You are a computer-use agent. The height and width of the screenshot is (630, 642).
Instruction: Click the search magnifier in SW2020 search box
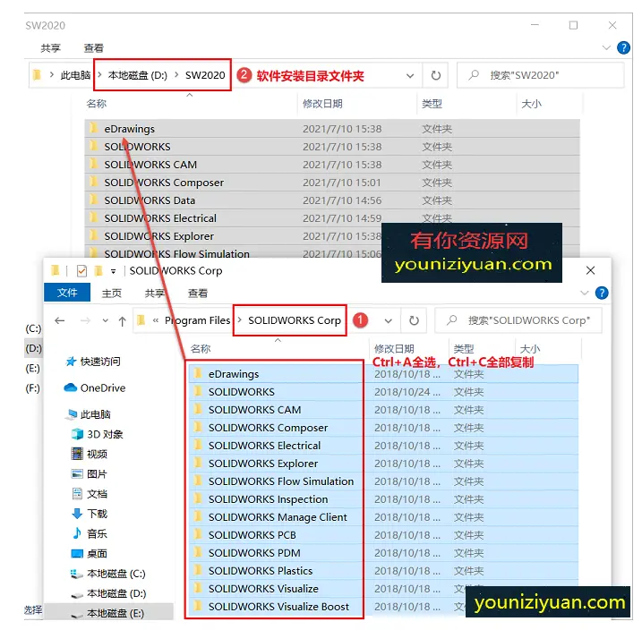click(x=474, y=75)
